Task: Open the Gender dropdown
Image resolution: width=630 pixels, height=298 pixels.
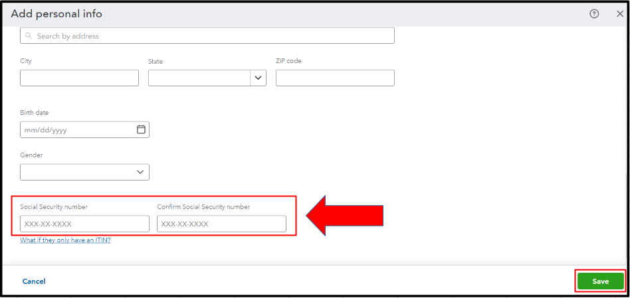Action: pyautogui.click(x=85, y=172)
